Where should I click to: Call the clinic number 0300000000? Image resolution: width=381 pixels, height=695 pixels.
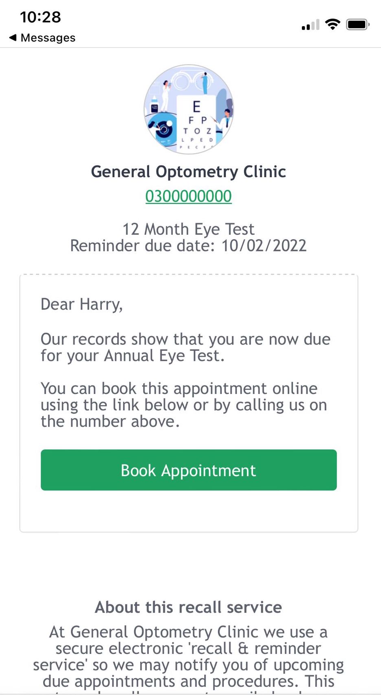click(189, 196)
